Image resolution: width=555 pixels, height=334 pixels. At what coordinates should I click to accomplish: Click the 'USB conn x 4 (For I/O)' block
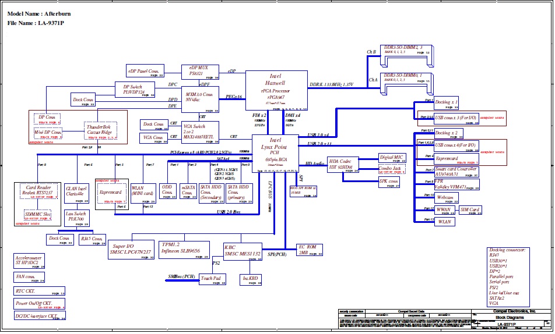click(456, 146)
